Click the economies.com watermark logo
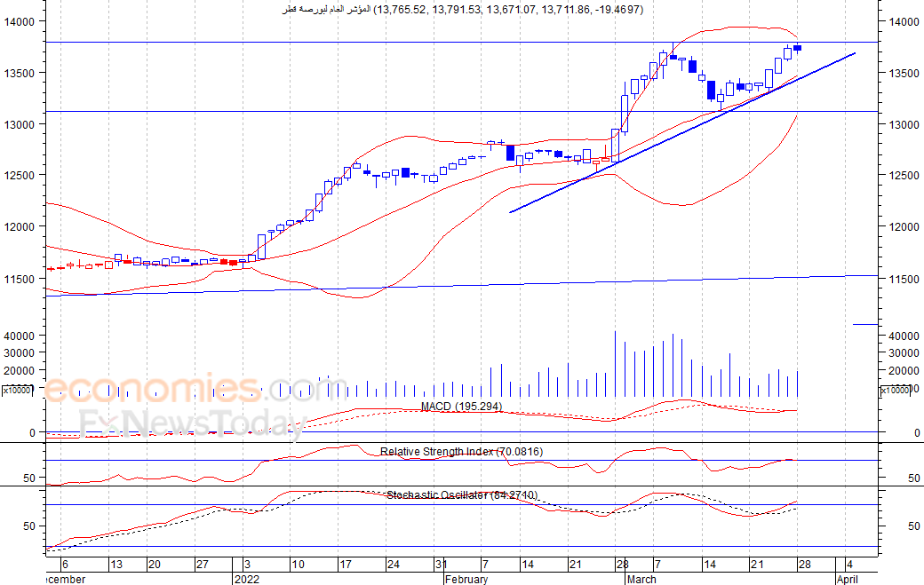 (x=195, y=389)
